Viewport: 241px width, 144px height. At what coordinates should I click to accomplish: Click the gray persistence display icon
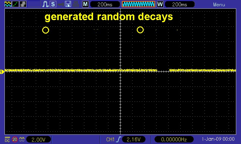23,4
